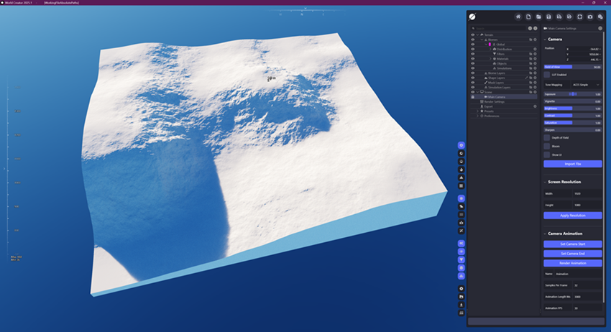Click the camera screenshot toolbar icon
Image resolution: width=611 pixels, height=332 pixels.
click(x=590, y=17)
